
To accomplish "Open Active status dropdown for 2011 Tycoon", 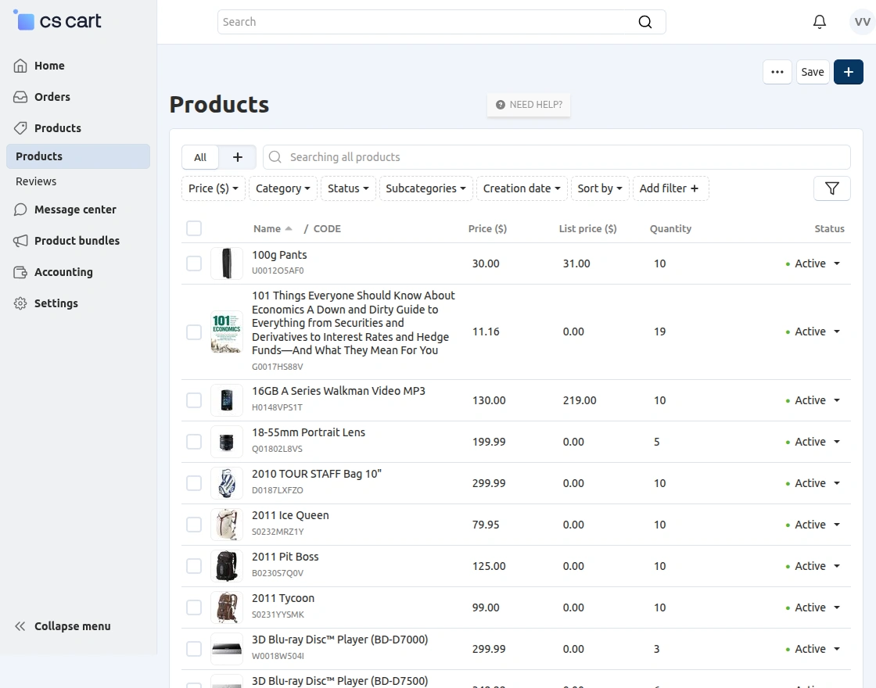I will 813,607.
